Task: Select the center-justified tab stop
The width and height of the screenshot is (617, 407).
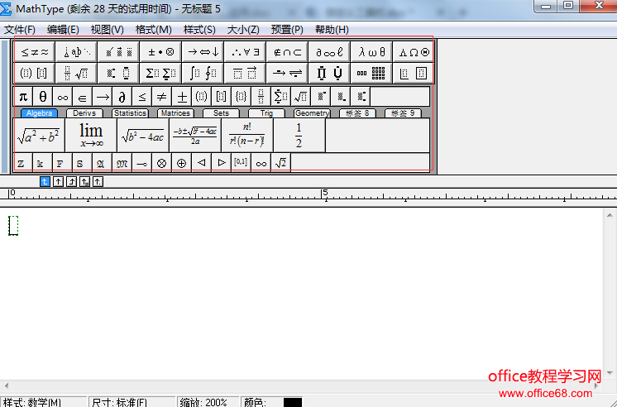Action: click(x=58, y=181)
